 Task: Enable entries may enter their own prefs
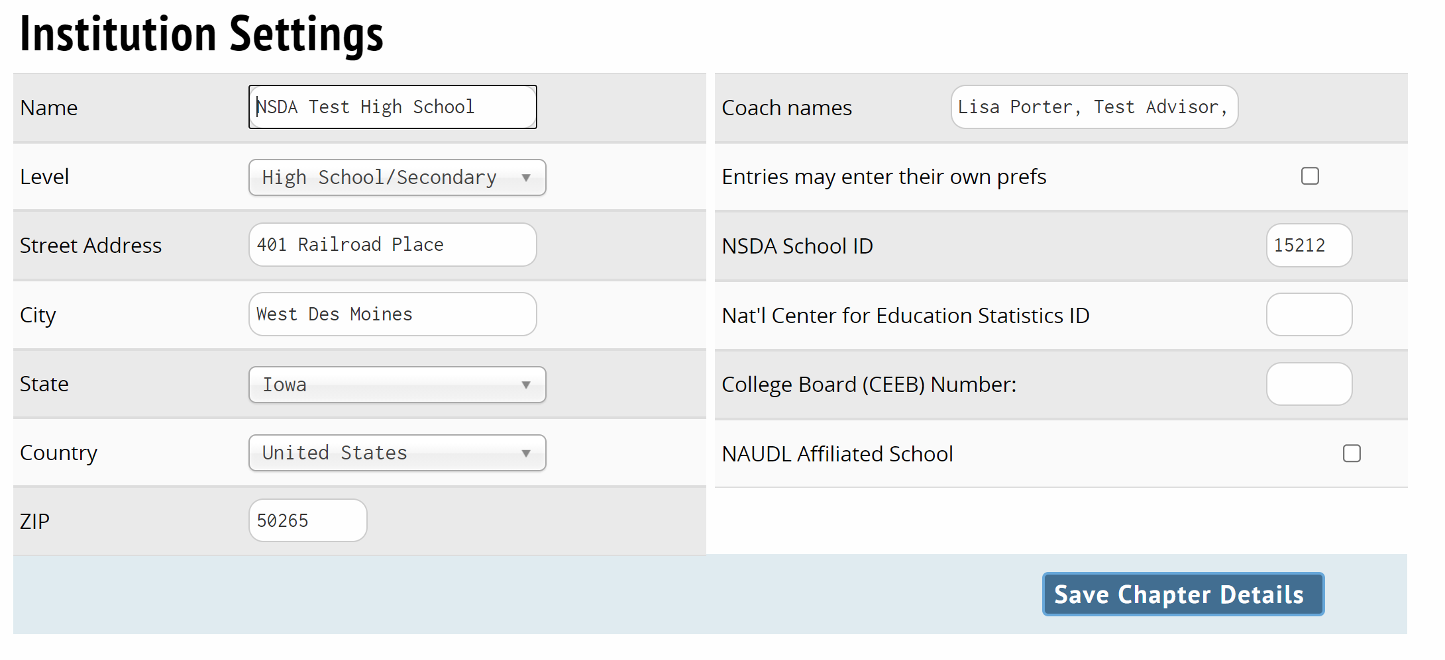click(1310, 176)
